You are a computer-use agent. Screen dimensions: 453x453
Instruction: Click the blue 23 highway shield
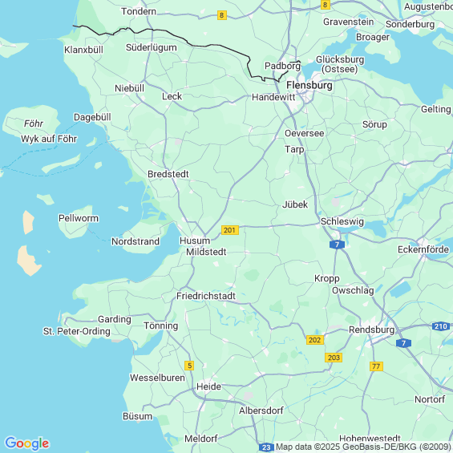coord(266,448)
